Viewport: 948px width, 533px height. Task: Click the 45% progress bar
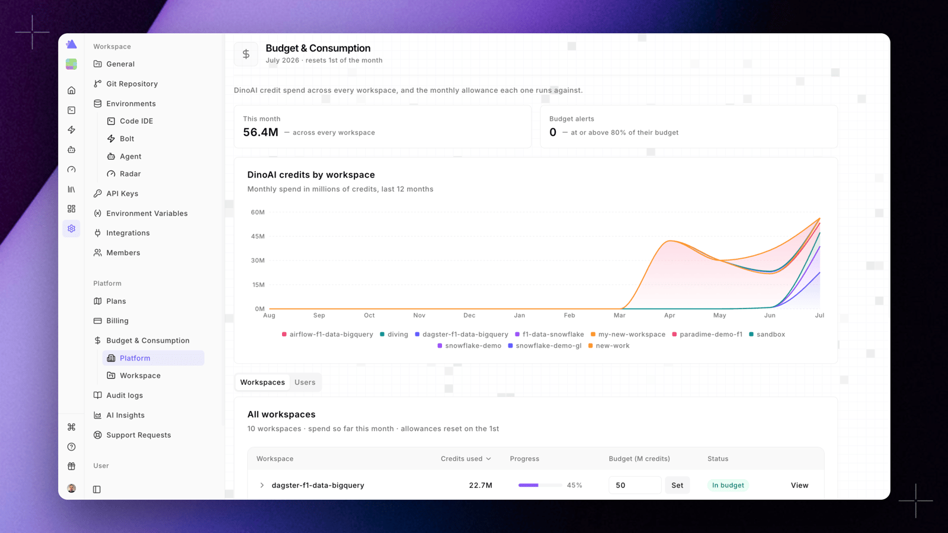540,485
